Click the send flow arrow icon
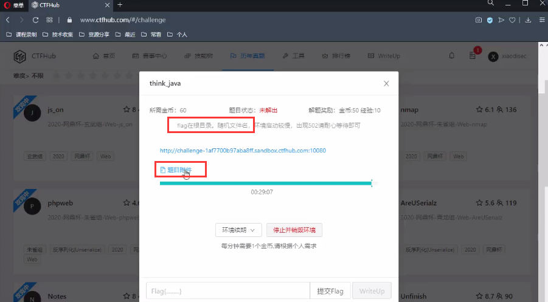Image resolution: width=548 pixels, height=302 pixels. tap(501, 20)
